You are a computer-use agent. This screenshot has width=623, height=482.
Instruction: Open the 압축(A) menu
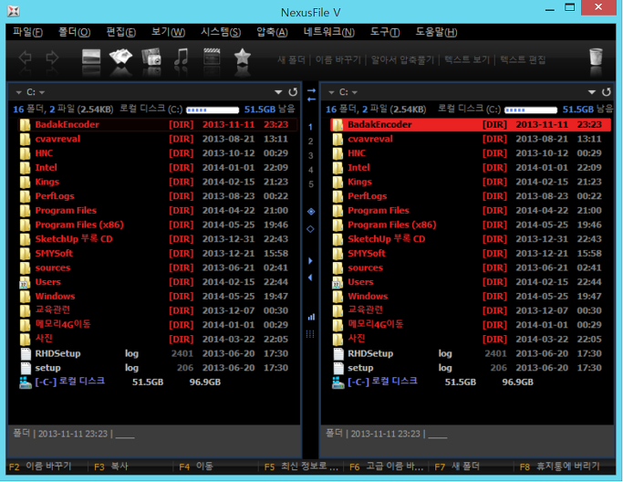click(272, 32)
